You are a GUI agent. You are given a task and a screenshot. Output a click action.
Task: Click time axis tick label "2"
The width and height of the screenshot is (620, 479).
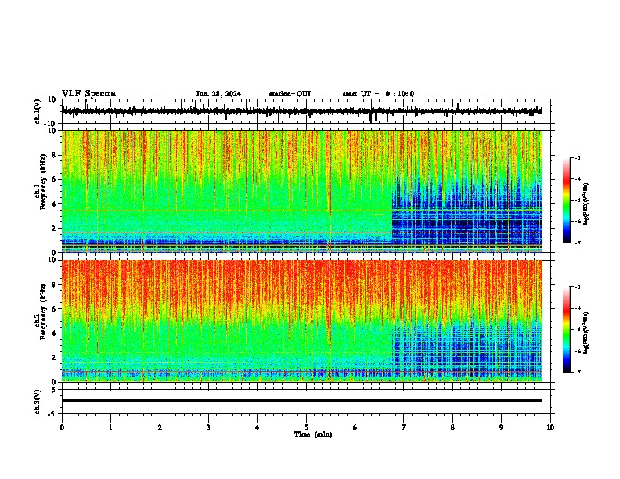point(160,427)
